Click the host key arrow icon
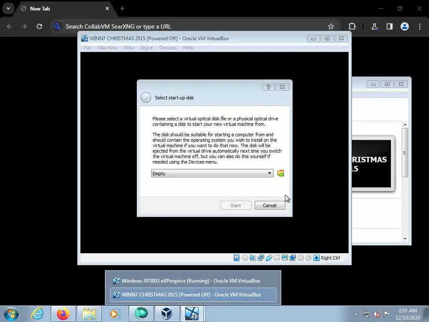This screenshot has height=322, width=429. pos(317,258)
